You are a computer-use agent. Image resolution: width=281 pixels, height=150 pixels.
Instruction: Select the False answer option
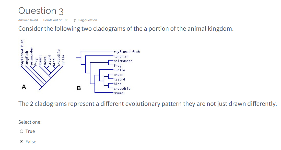click(22, 142)
